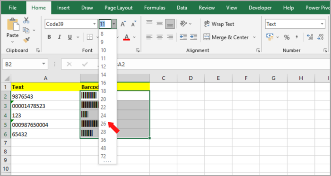Open Alignment settings dialog launcher

[258, 50]
